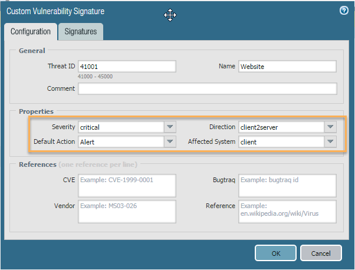The width and height of the screenshot is (355, 270).
Task: Click the Reference text box
Action: (287, 211)
